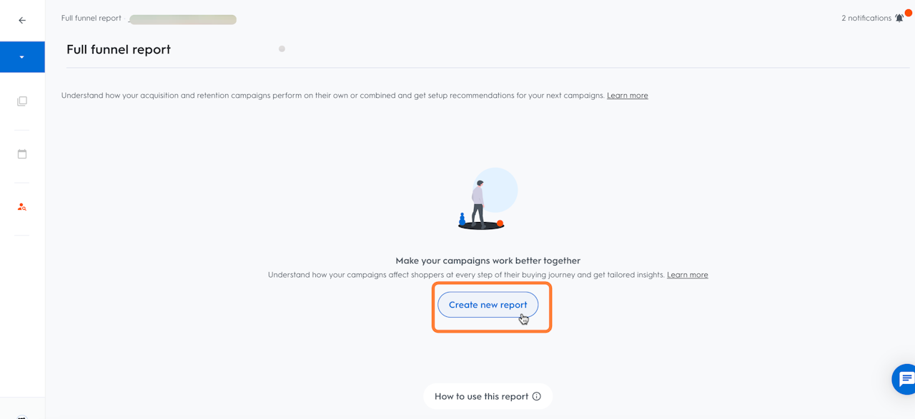Click the back arrow in the sidebar
This screenshot has width=915, height=419.
[x=22, y=21]
